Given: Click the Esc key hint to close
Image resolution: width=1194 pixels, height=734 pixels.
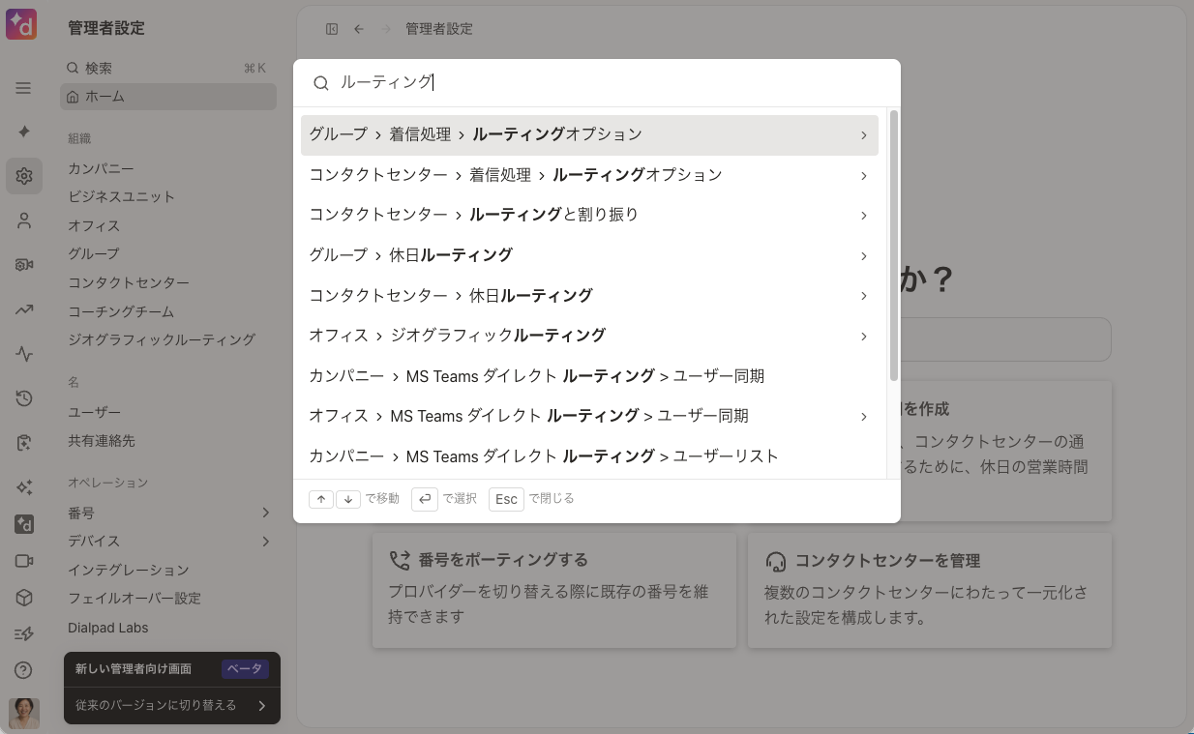Looking at the screenshot, I should click(506, 499).
